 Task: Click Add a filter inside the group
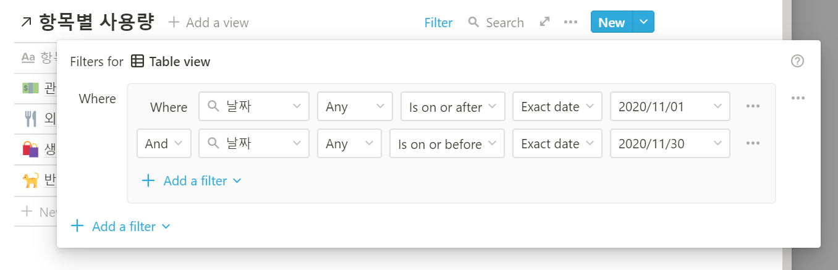click(x=192, y=181)
